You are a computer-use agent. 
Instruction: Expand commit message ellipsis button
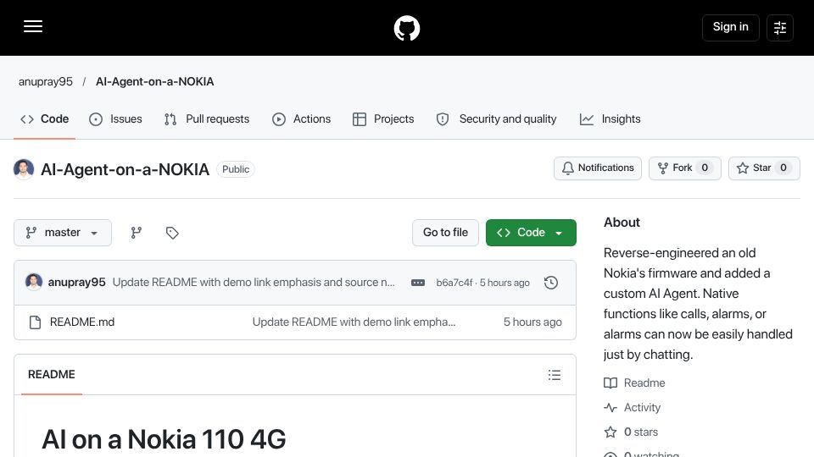coord(418,283)
